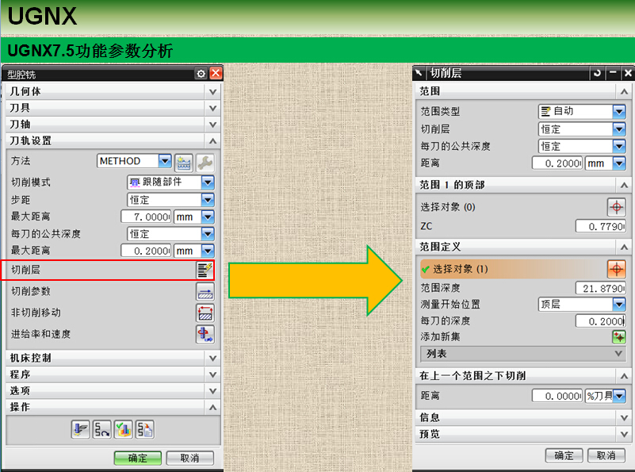Open the 切削层 cut levels dialog icon
635x472 pixels.
205,270
